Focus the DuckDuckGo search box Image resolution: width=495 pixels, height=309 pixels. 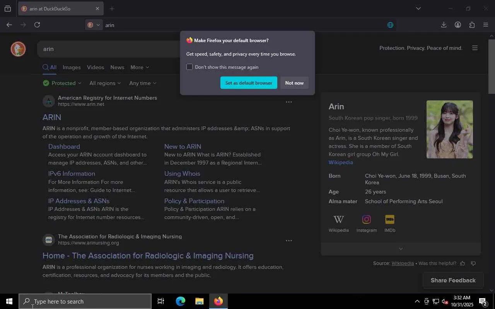(112, 49)
